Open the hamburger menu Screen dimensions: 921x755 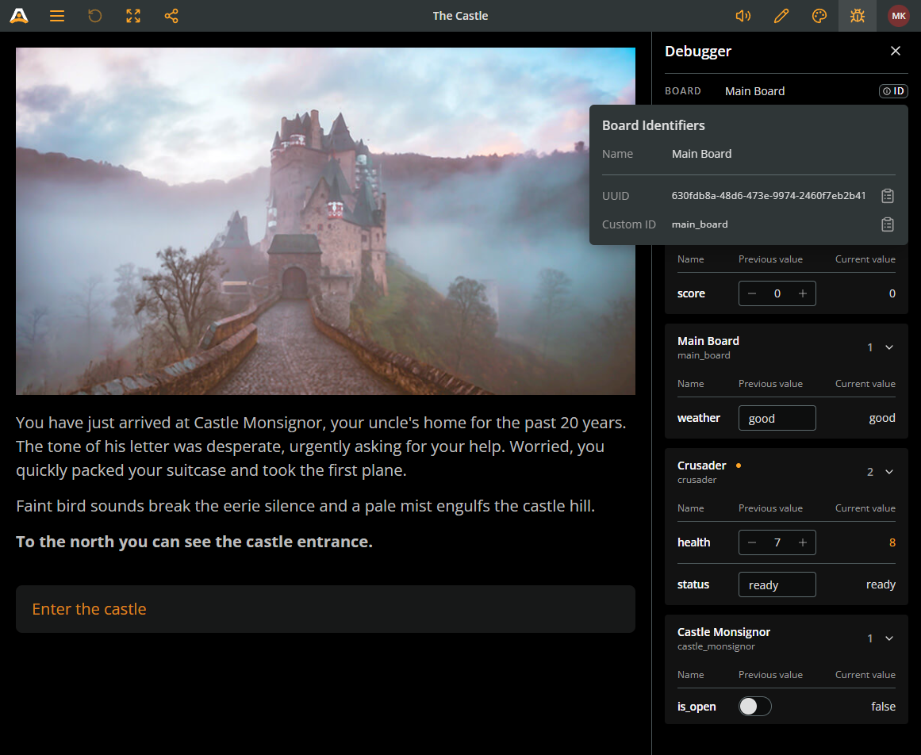(57, 16)
